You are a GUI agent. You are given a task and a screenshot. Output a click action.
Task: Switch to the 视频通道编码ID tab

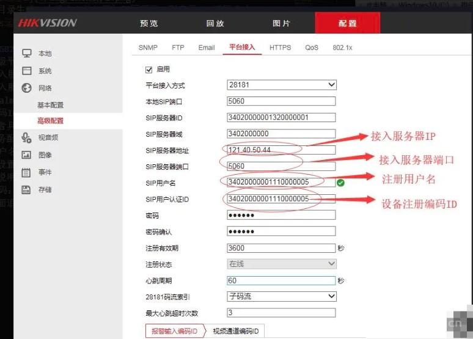tap(235, 331)
